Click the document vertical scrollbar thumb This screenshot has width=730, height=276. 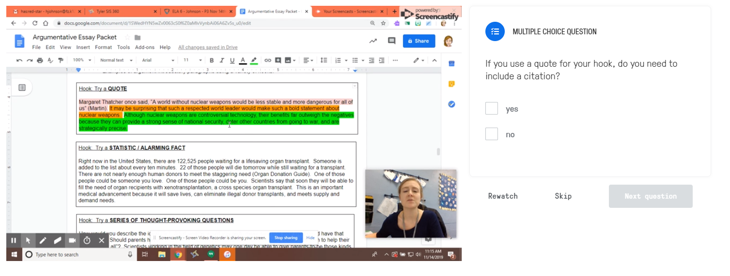(438, 152)
